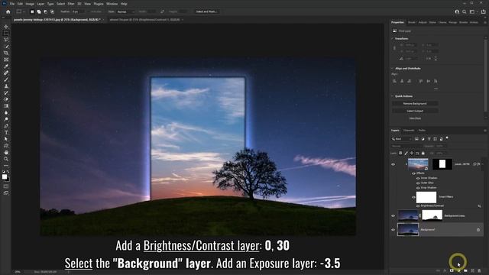Image resolution: width=489 pixels, height=275 pixels.
Task: Toggle the Outer Glow effect visibility
Action: 418,183
